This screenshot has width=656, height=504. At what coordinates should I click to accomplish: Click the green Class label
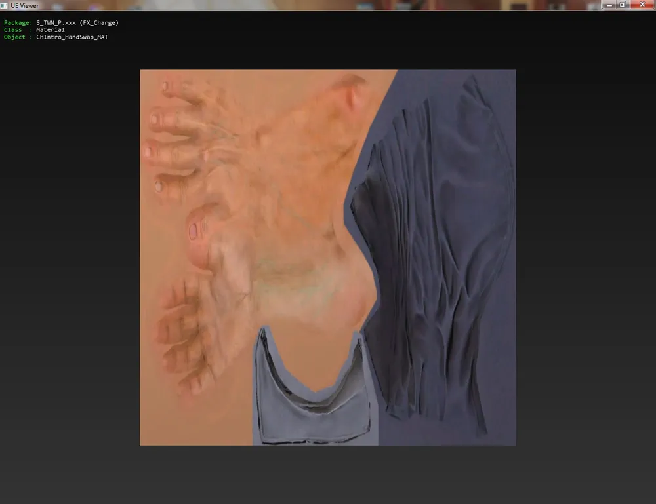click(12, 29)
